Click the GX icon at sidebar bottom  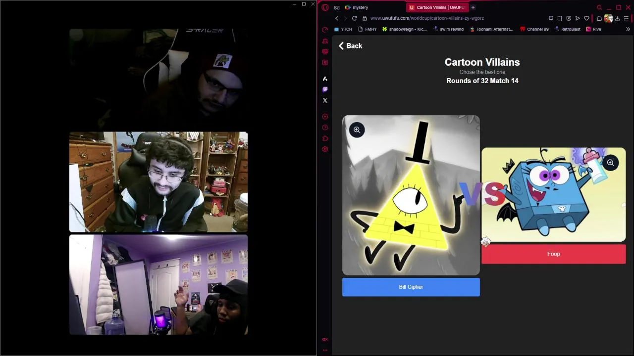325,339
